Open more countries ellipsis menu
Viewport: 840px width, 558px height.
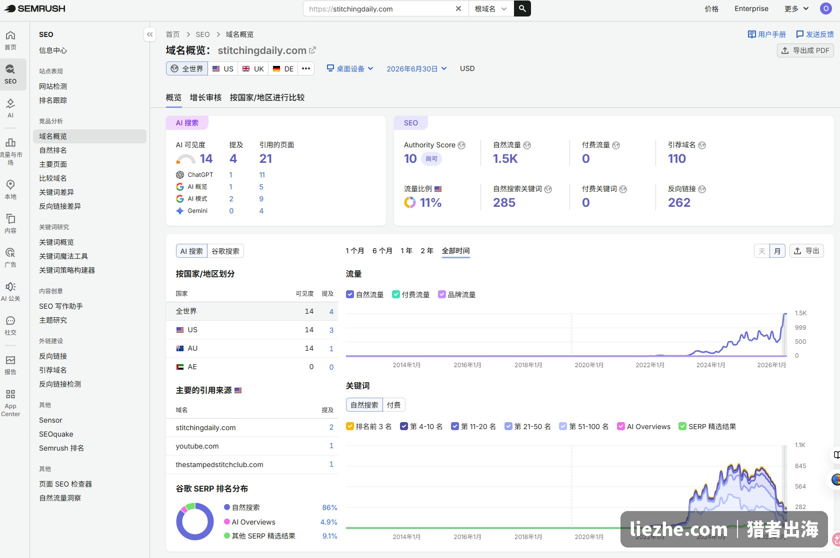(306, 69)
